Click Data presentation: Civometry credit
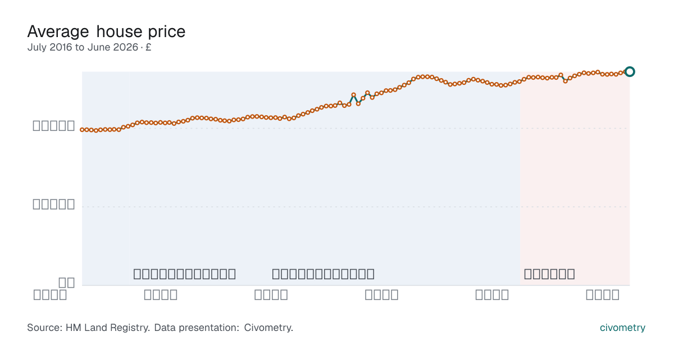The image size is (674, 354). coord(224,328)
